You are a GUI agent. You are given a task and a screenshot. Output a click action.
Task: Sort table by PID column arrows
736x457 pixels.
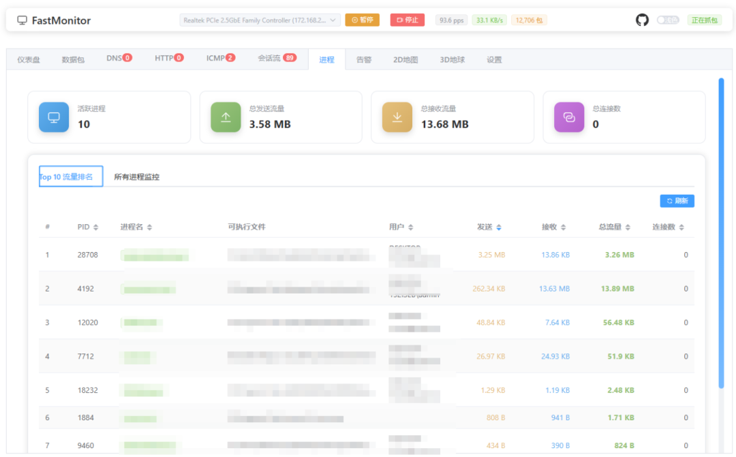(x=96, y=227)
